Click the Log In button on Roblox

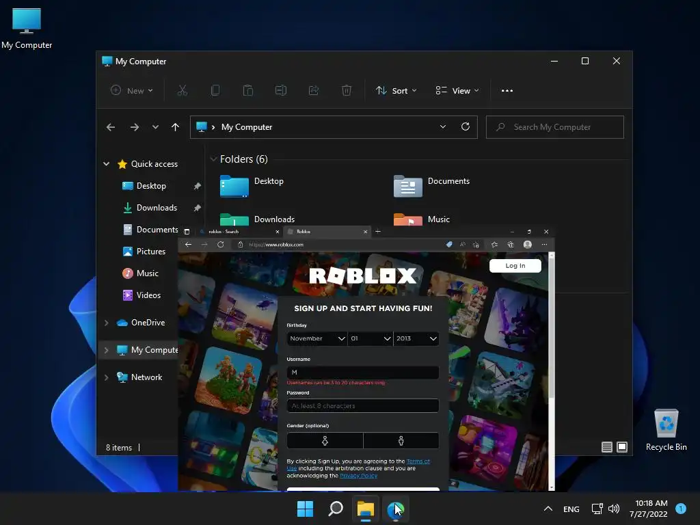coord(515,266)
